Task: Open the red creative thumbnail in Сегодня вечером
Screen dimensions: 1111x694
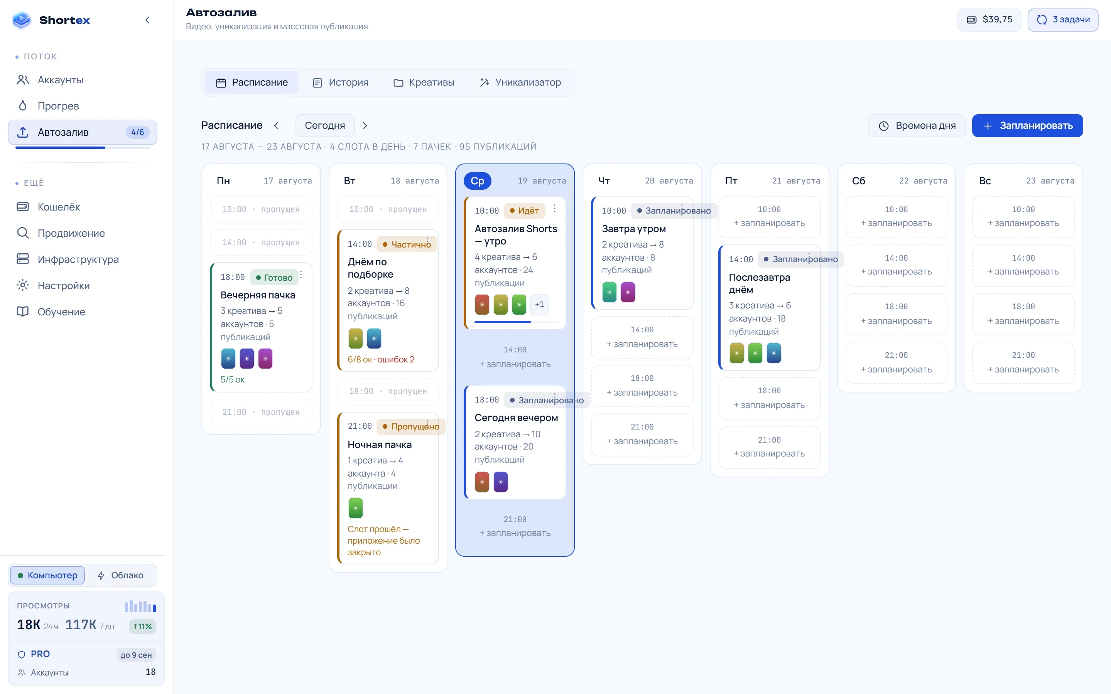Action: point(482,482)
